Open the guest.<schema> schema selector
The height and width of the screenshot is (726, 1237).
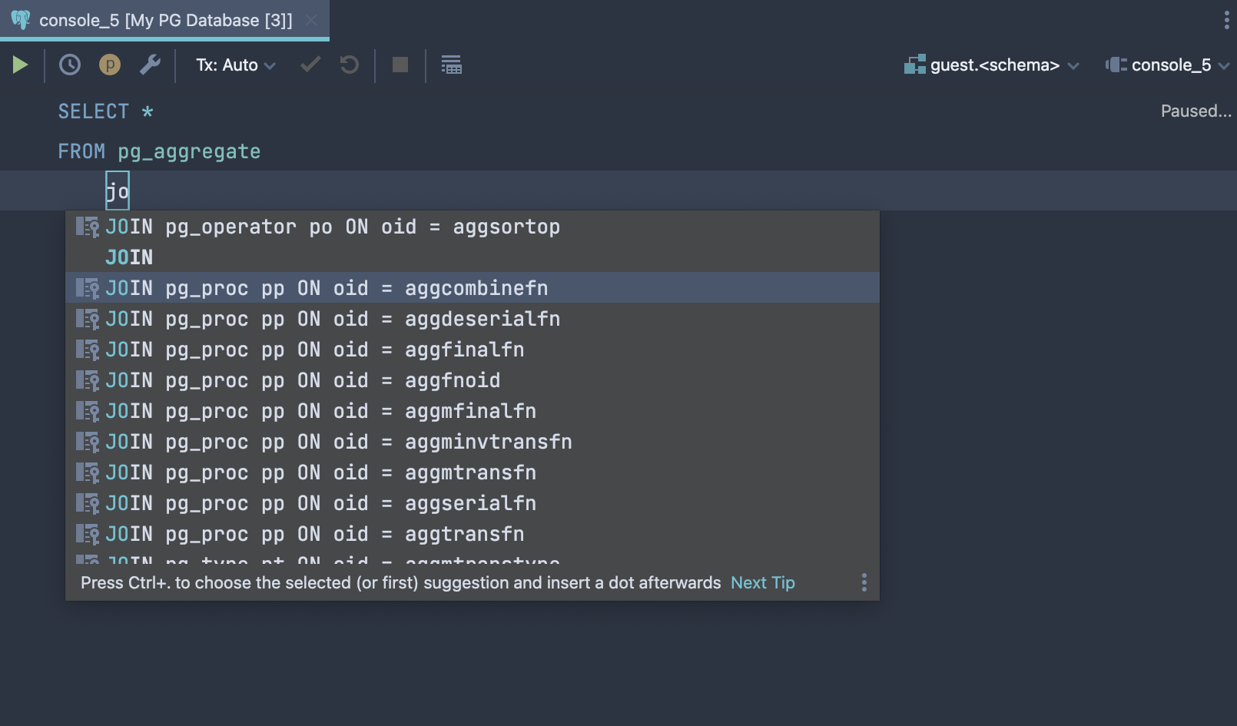tap(992, 65)
